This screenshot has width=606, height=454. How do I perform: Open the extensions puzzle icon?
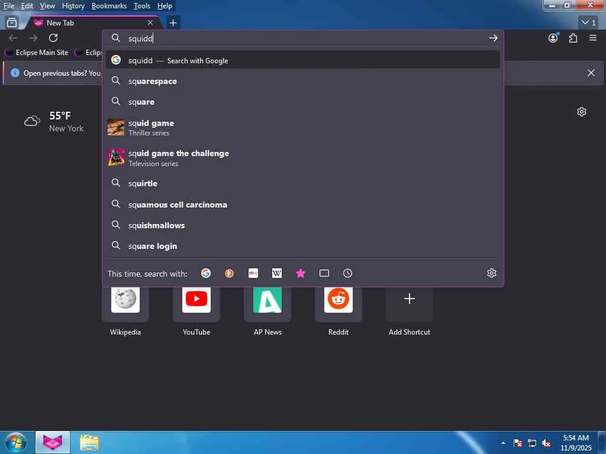tap(573, 38)
